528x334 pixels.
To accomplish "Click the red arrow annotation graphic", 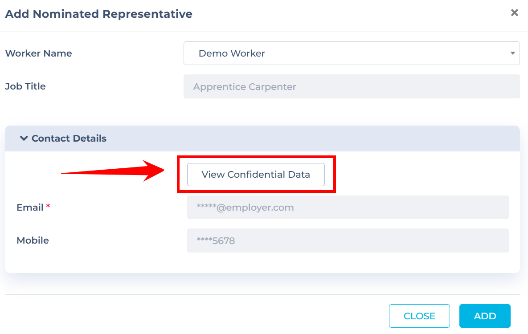I will pyautogui.click(x=112, y=171).
